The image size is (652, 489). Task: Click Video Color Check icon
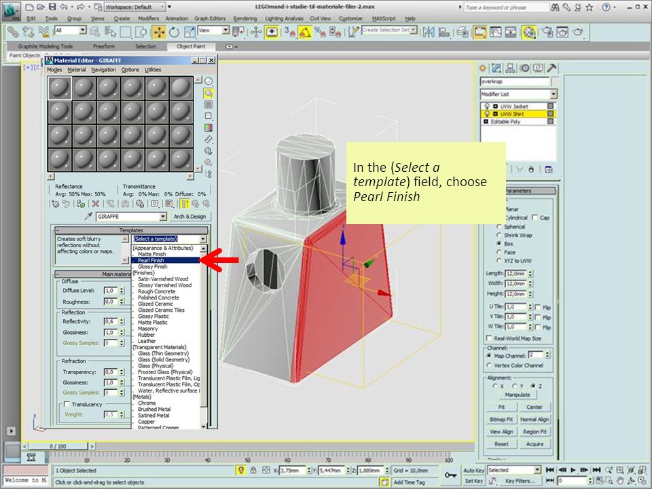[209, 128]
